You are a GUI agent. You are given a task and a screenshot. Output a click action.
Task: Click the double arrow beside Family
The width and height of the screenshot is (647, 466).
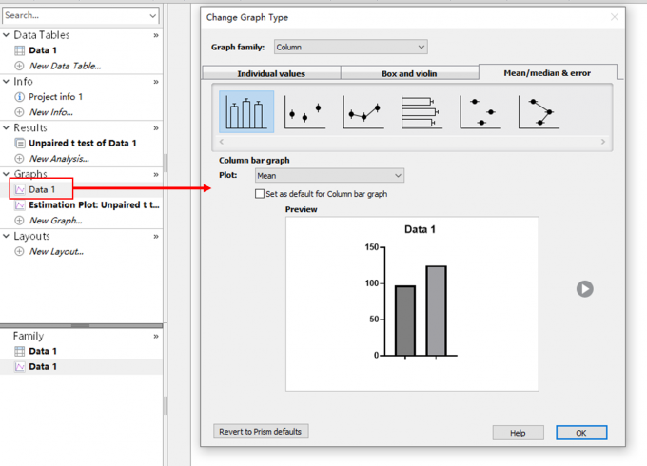(156, 336)
